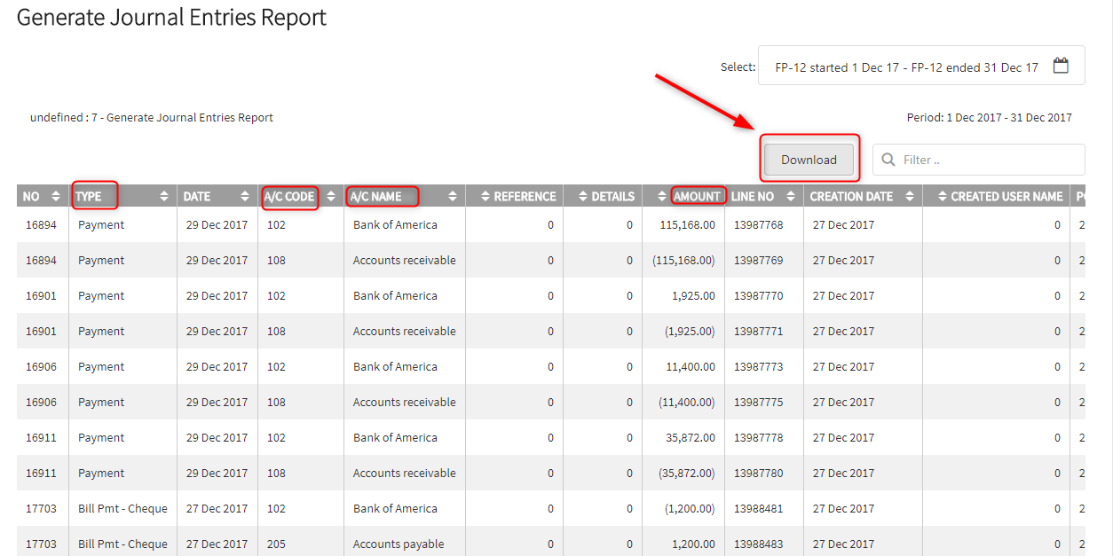1113x556 pixels.
Task: Click sort arrows icon in TYPE column
Action: pos(164,196)
